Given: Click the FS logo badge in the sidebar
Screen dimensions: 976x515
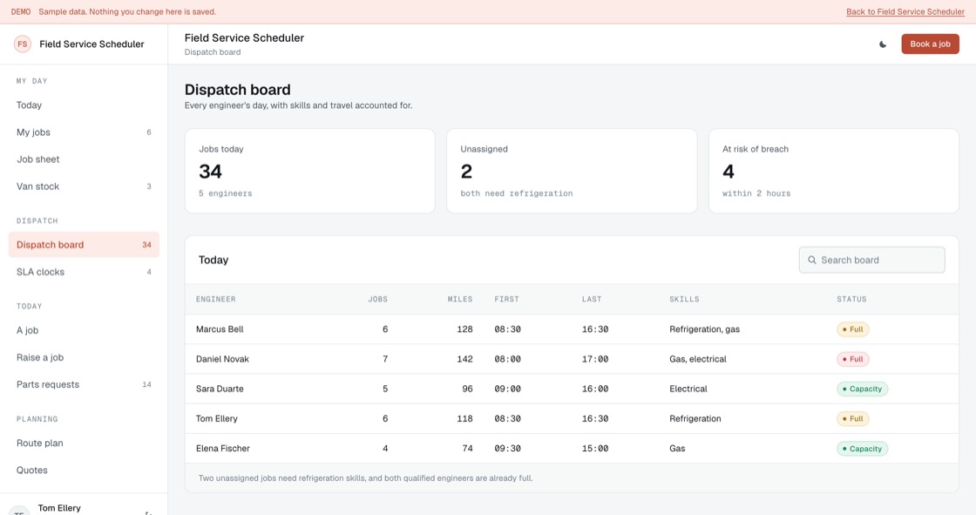Looking at the screenshot, I should tap(23, 44).
